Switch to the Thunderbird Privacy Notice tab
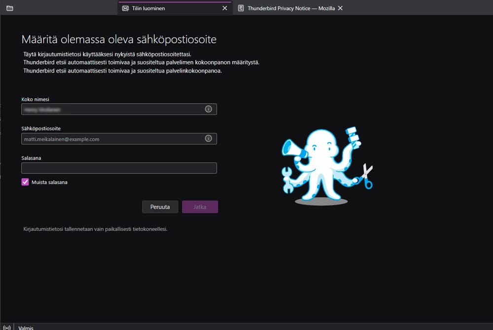This screenshot has width=493, height=330. tap(291, 8)
